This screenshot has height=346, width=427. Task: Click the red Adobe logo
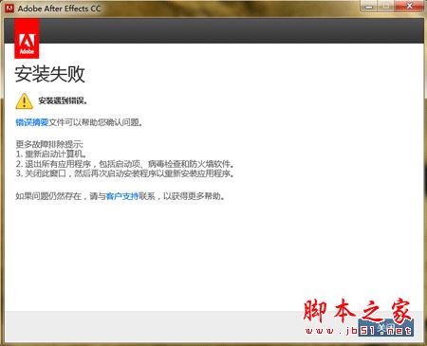pyautogui.click(x=27, y=39)
